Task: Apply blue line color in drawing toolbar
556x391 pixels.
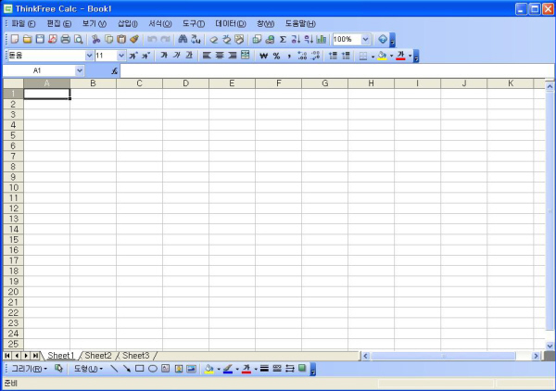Action: click(228, 369)
